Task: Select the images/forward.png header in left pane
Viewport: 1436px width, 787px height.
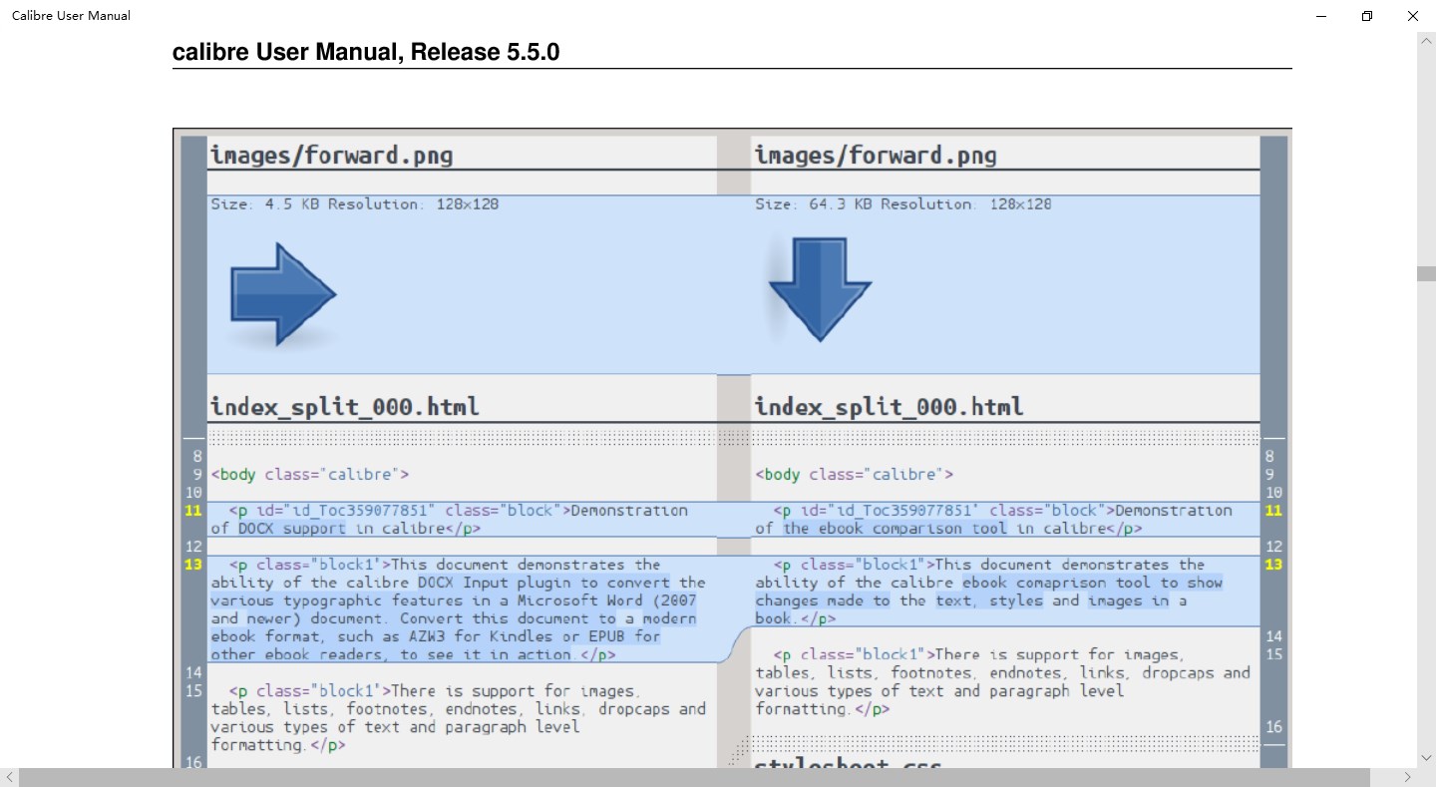Action: click(332, 155)
